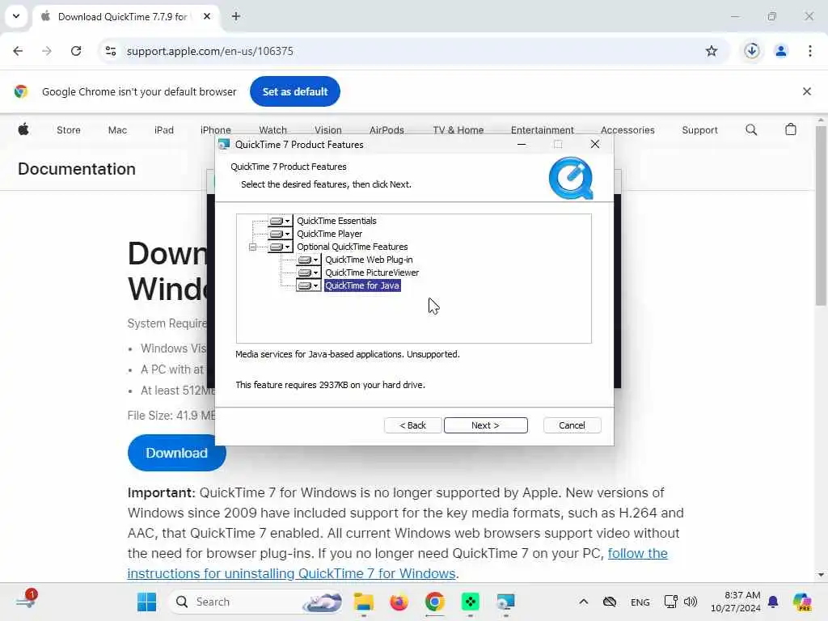Reload the Apple support page
Viewport: 828px width, 621px height.
(76, 51)
